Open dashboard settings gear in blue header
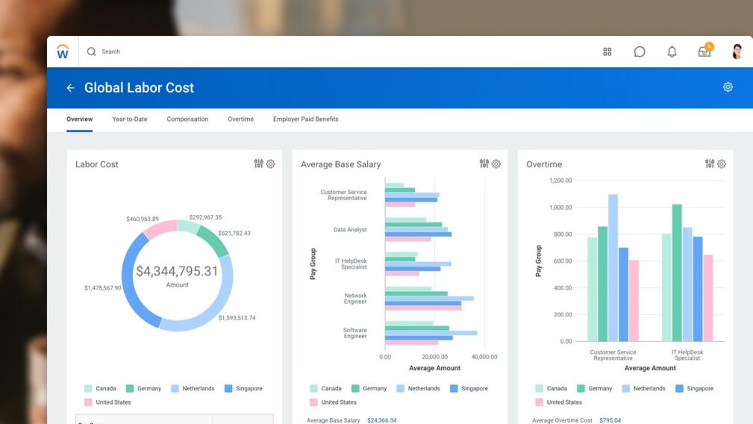 [728, 87]
